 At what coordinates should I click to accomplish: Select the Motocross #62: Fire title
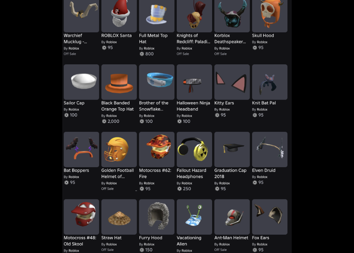[x=155, y=173]
